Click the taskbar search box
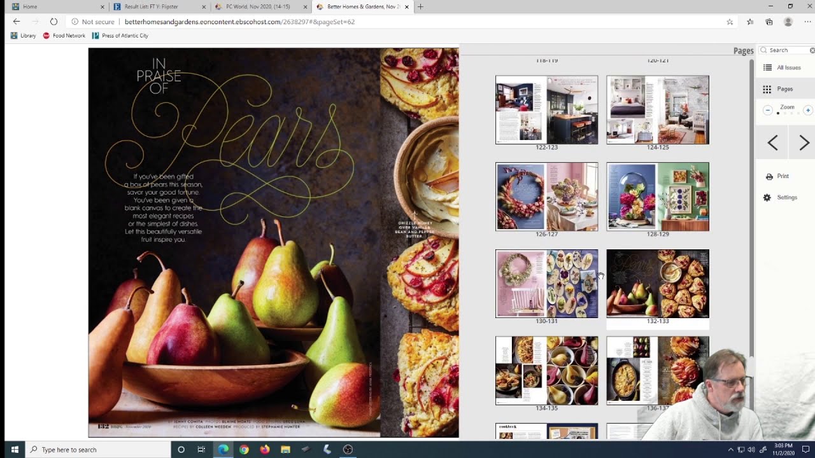 97,450
